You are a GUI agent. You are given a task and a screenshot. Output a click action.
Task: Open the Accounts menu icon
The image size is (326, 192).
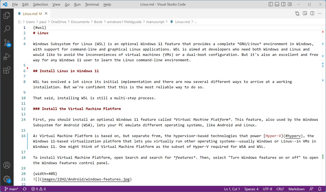click(7, 165)
